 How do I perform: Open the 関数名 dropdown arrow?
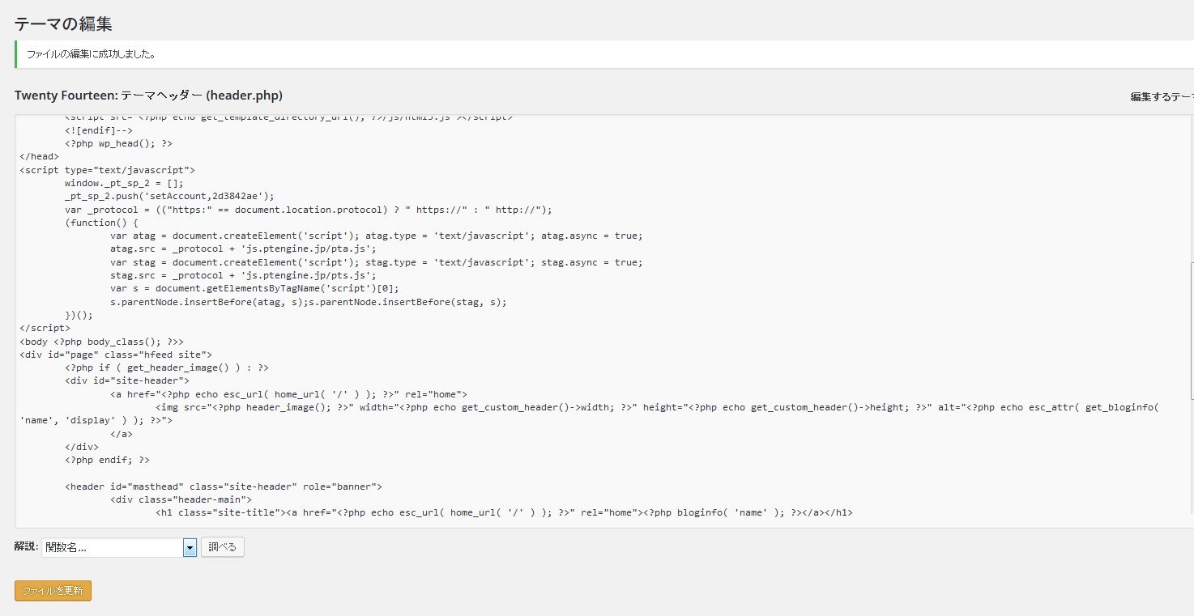[x=190, y=548]
